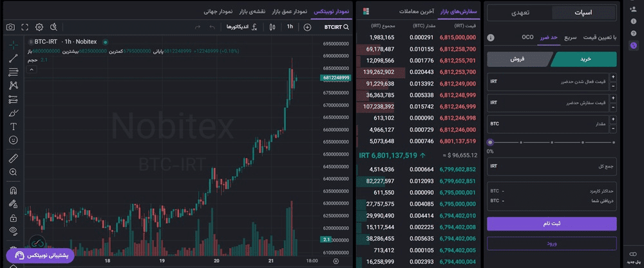The image size is (644, 268).
Task: Pick the ruler measure tool
Action: pos(13,158)
